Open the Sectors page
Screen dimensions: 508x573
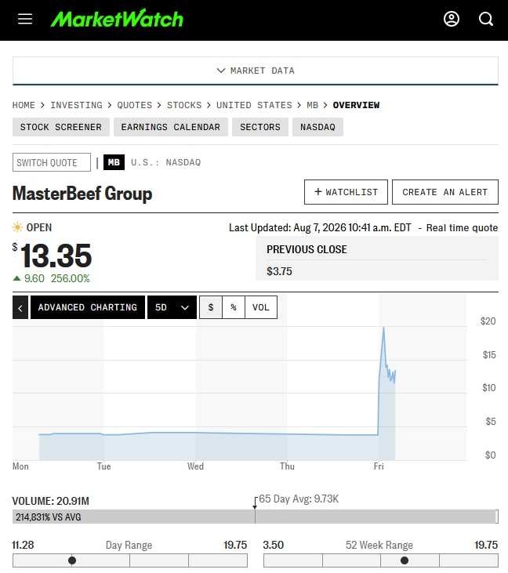(x=260, y=127)
